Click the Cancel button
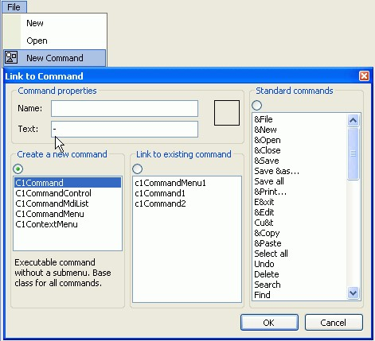 click(334, 323)
